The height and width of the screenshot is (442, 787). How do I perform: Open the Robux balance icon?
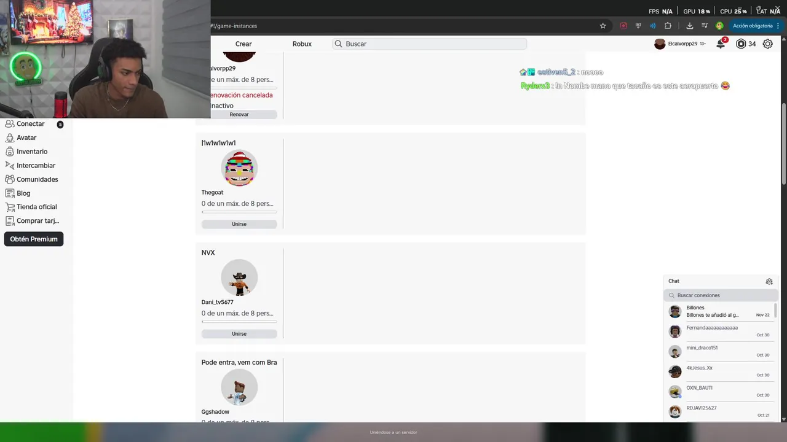pyautogui.click(x=741, y=44)
